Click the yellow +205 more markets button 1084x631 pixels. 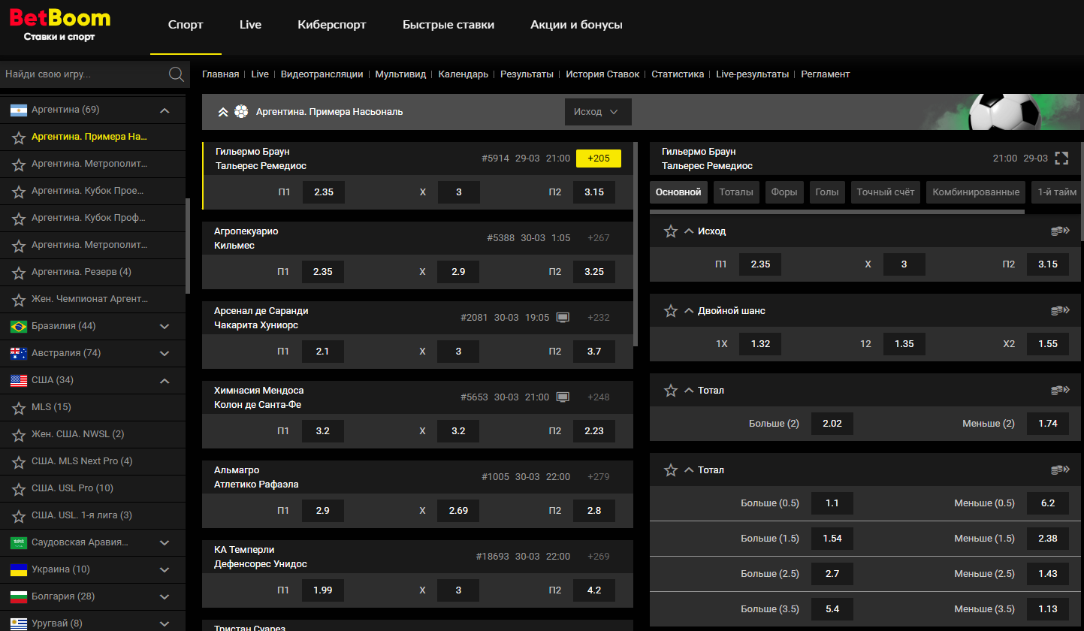(x=598, y=159)
